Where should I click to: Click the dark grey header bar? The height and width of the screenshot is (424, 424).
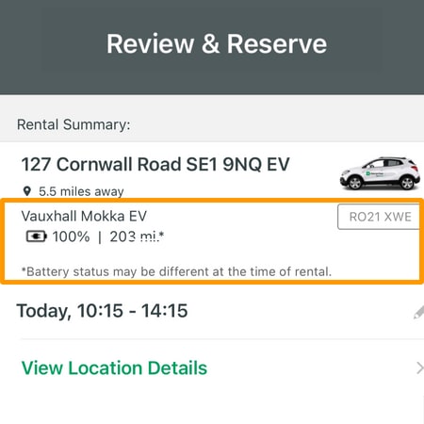(x=212, y=47)
